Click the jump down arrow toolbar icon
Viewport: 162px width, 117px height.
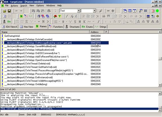coord(55,11)
